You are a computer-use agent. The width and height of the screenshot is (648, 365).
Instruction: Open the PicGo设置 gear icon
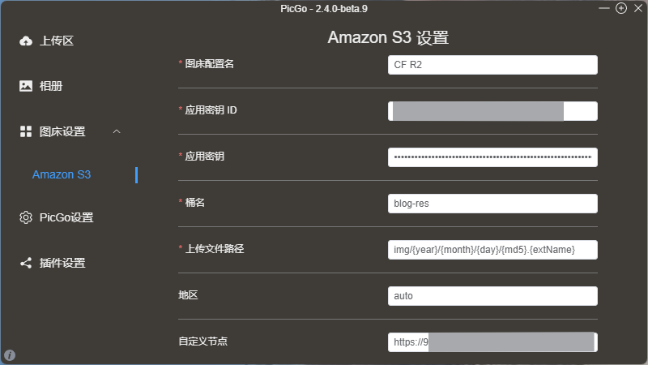[26, 217]
